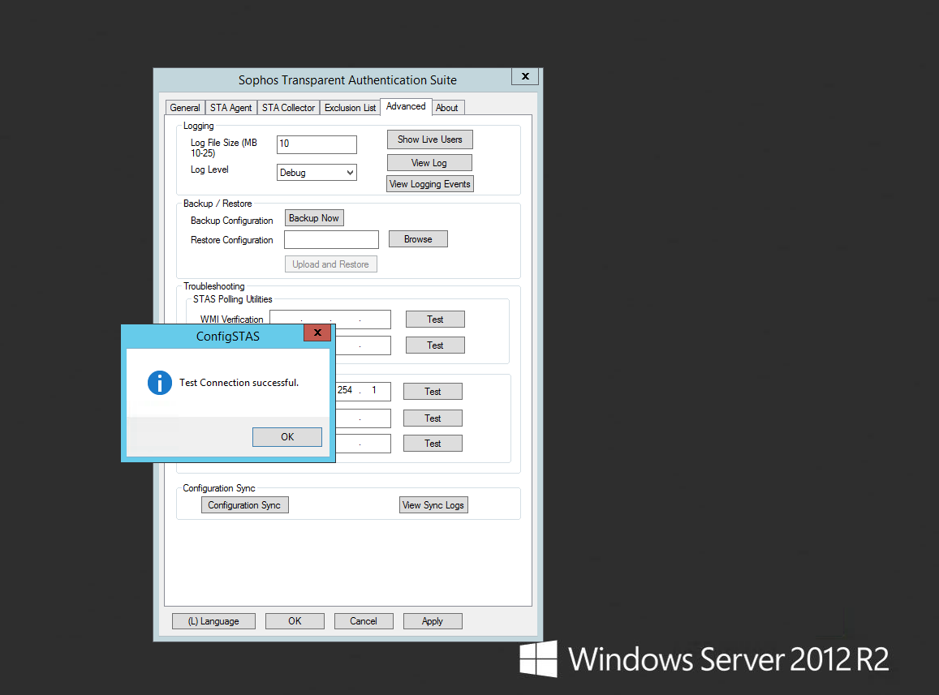Click the Configuration Sync button
The height and width of the screenshot is (695, 939).
(244, 505)
